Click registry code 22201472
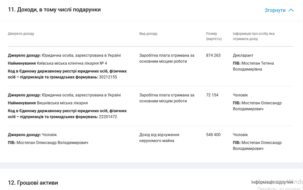Image resolution: width=303 pixels, height=190 pixels. (x=108, y=117)
